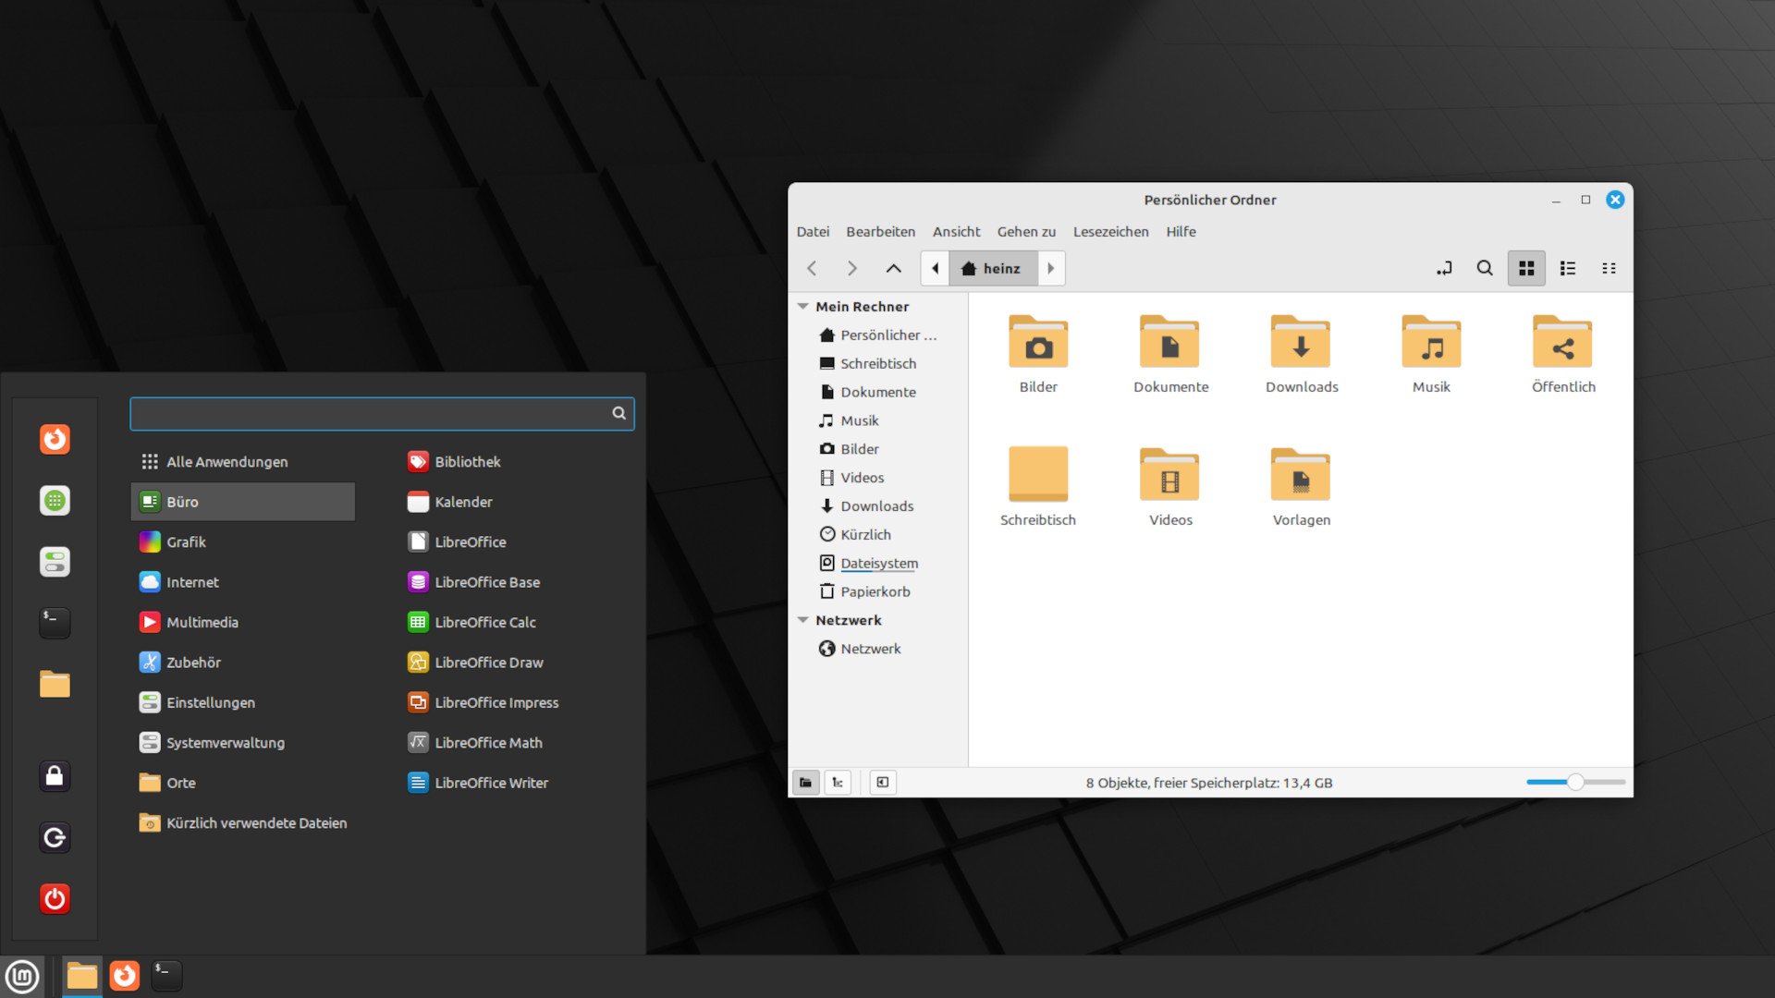This screenshot has height=998, width=1775.
Task: Collapse the Mein Rechner section
Action: click(803, 306)
